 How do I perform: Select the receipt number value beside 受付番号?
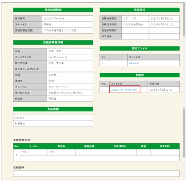(x=54, y=19)
